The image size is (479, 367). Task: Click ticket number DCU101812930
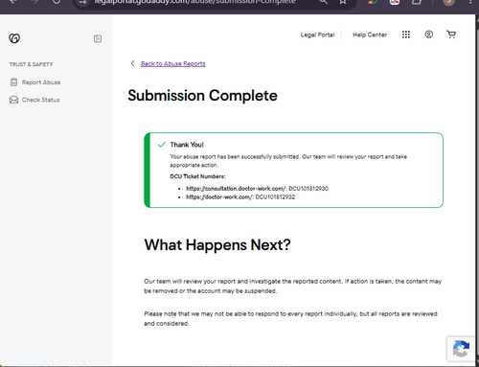pos(308,189)
